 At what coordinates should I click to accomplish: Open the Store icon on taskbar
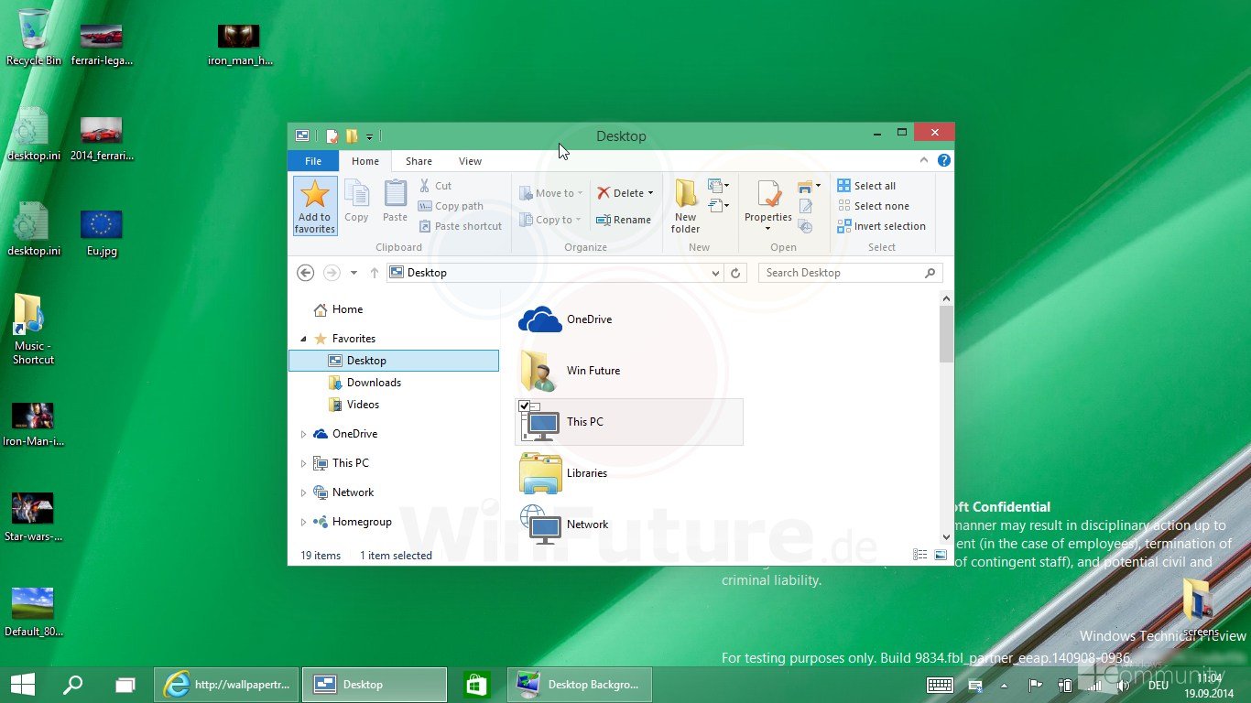[x=477, y=685]
